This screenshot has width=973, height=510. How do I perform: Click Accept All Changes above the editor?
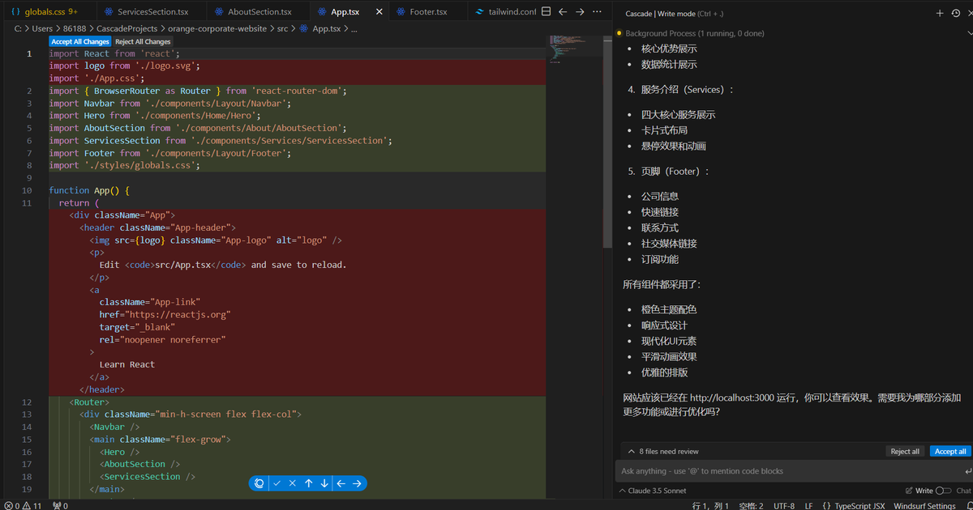coord(80,41)
